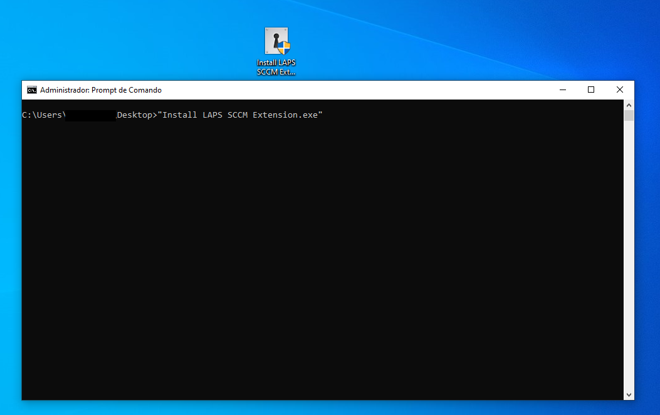Select the Install LAPS SCCM desktop icon
The width and height of the screenshot is (660, 415).
click(276, 41)
